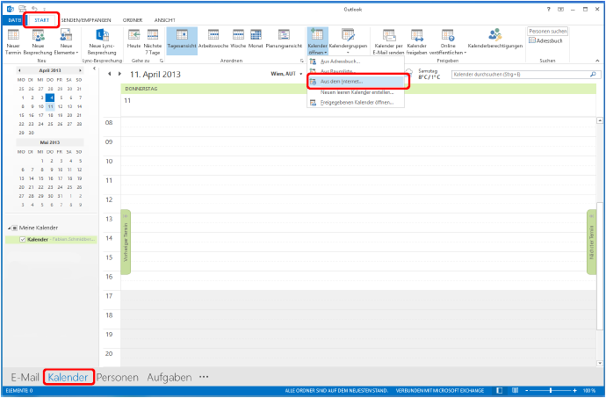Open Anordnen group dialog launcher

tap(301, 61)
